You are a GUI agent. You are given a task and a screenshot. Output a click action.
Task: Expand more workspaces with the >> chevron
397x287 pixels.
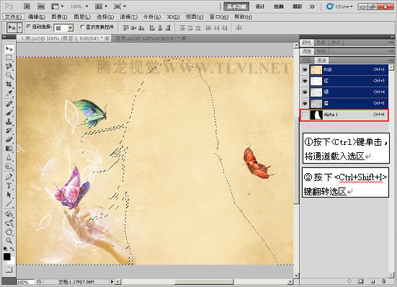pyautogui.click(x=312, y=6)
